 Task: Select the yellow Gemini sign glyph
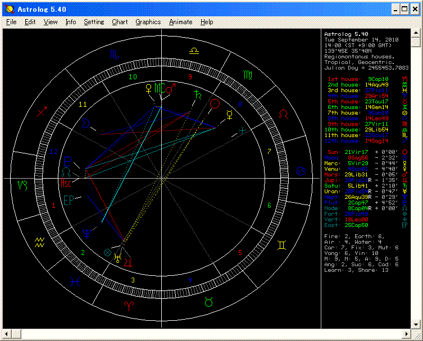283,244
